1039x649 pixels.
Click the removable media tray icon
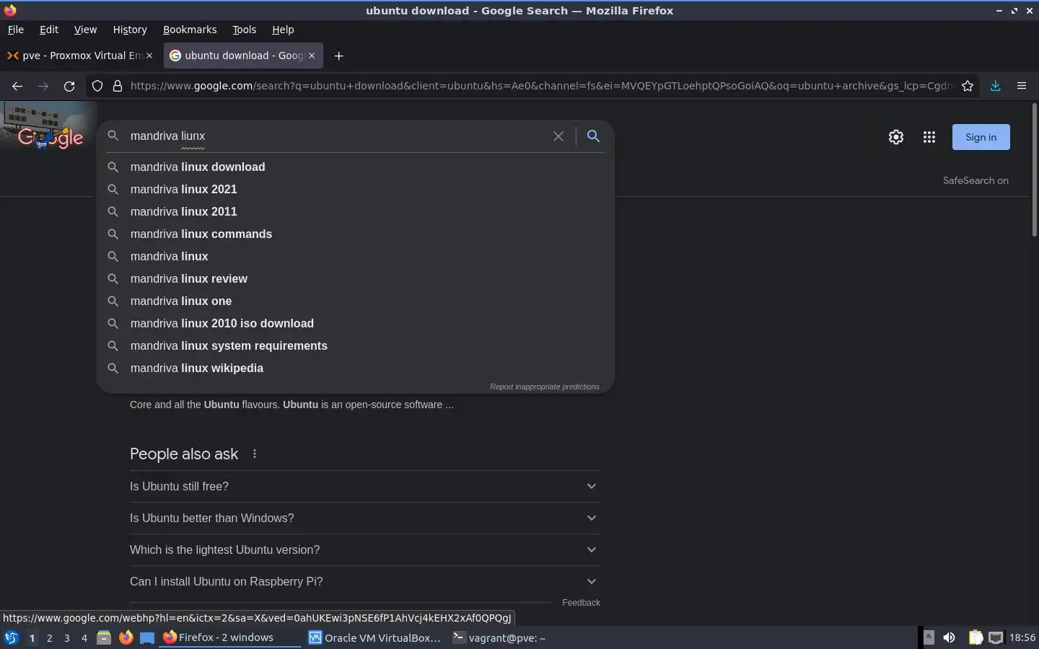(929, 637)
